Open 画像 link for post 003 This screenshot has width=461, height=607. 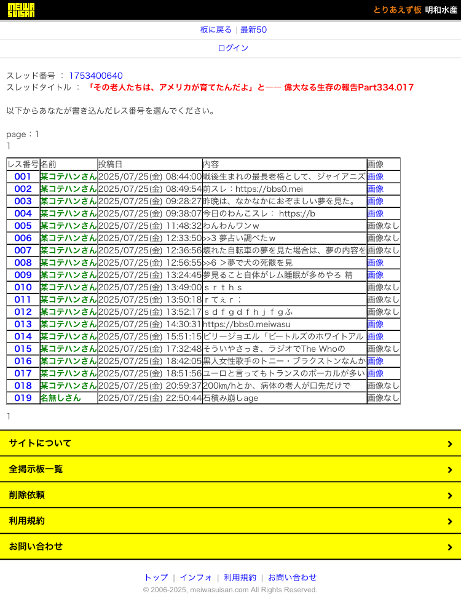point(376,201)
